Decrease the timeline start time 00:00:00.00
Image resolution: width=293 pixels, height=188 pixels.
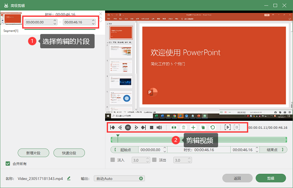pyautogui.click(x=164, y=151)
